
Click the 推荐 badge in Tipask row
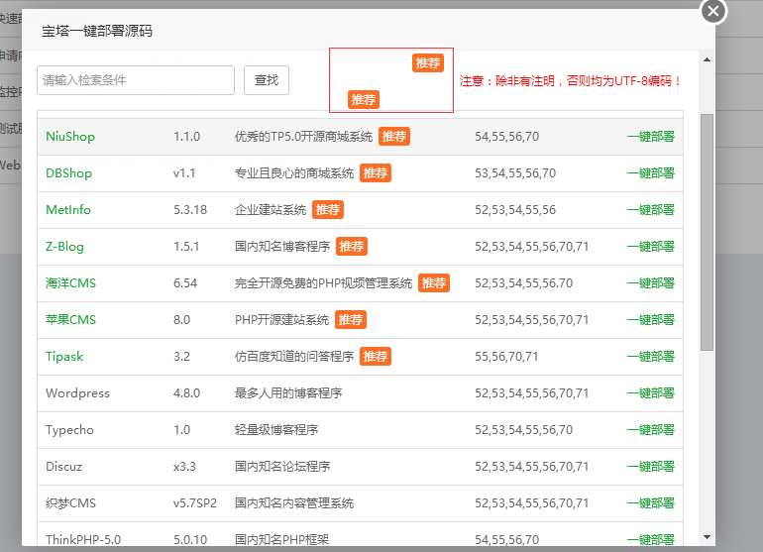point(376,357)
